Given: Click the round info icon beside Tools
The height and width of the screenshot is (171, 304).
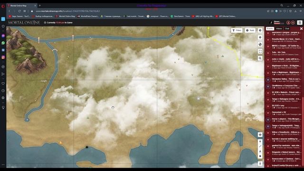Looking at the screenshot, I should [x=260, y=30].
